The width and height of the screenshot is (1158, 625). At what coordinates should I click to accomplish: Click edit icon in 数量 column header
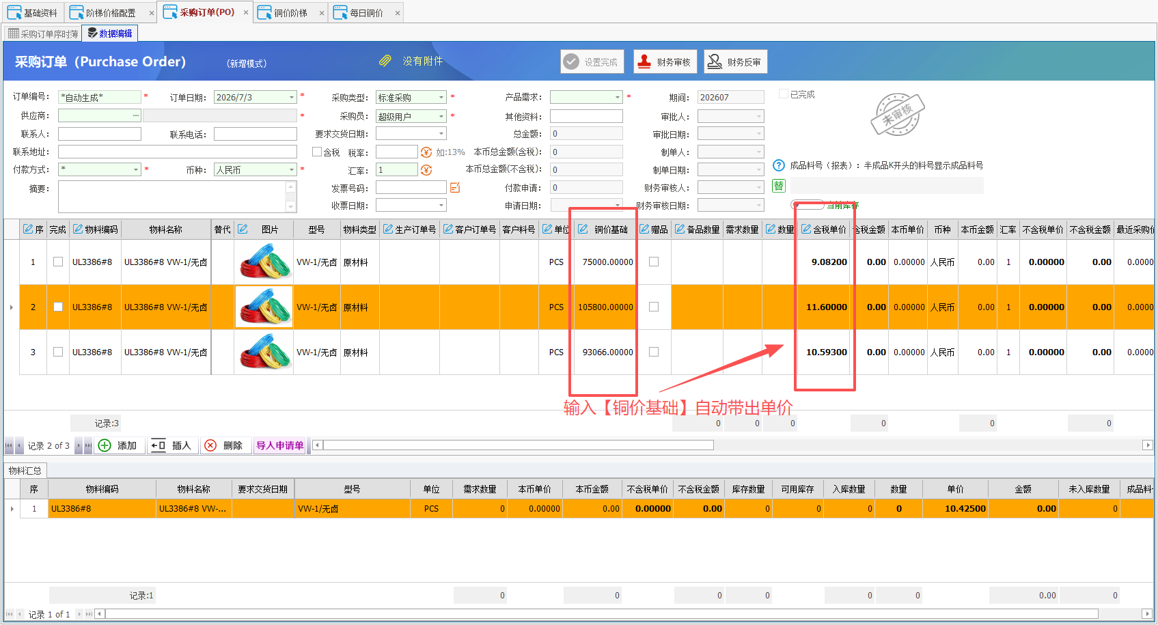[x=771, y=229]
